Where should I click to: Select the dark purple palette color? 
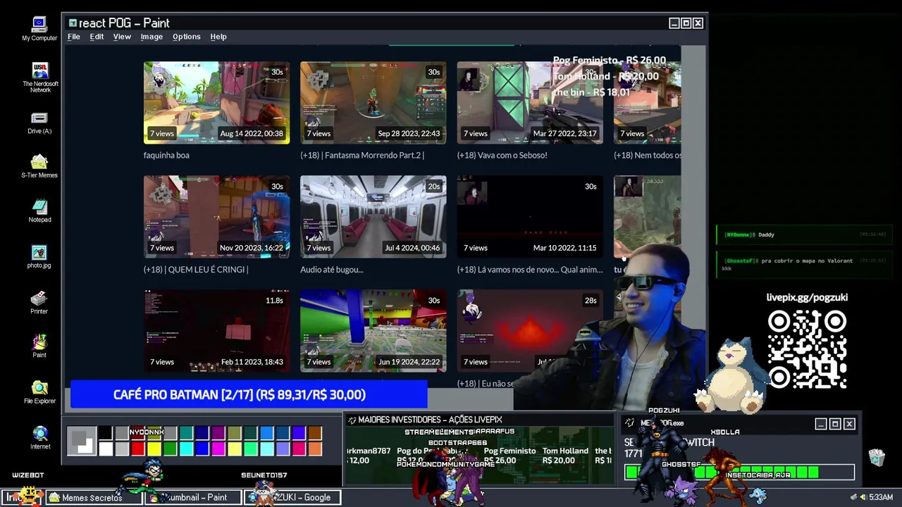click(x=218, y=433)
